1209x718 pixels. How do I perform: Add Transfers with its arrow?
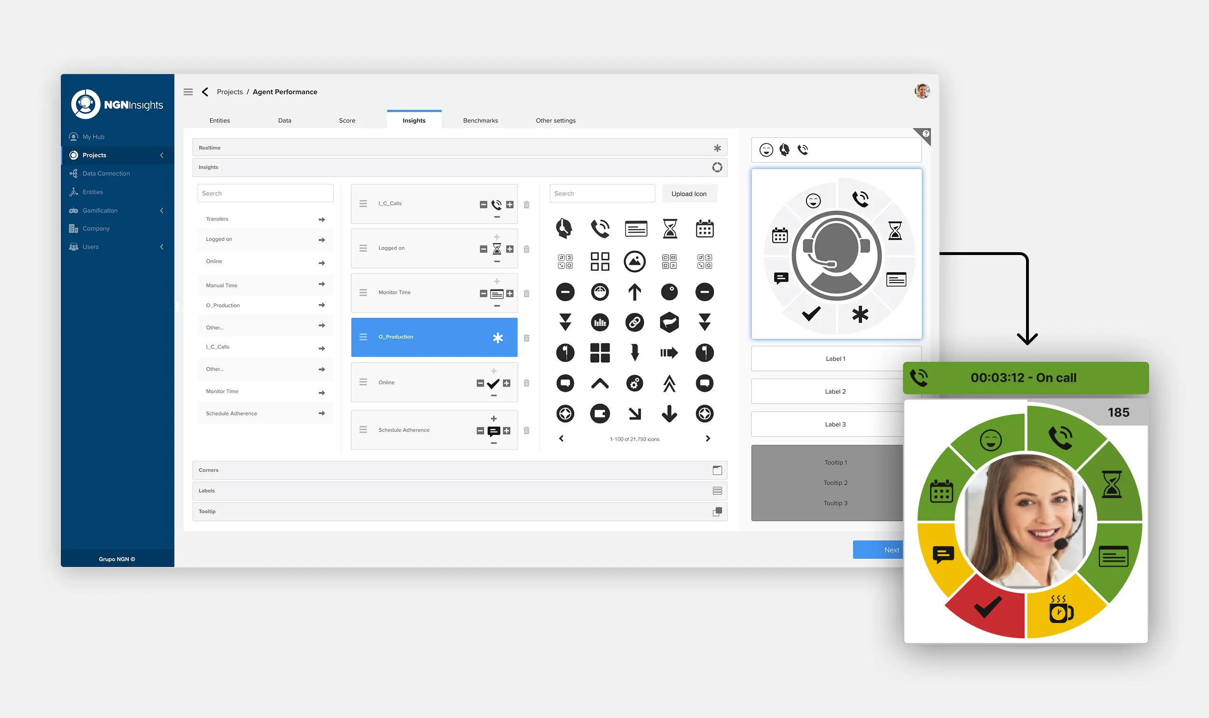(321, 220)
